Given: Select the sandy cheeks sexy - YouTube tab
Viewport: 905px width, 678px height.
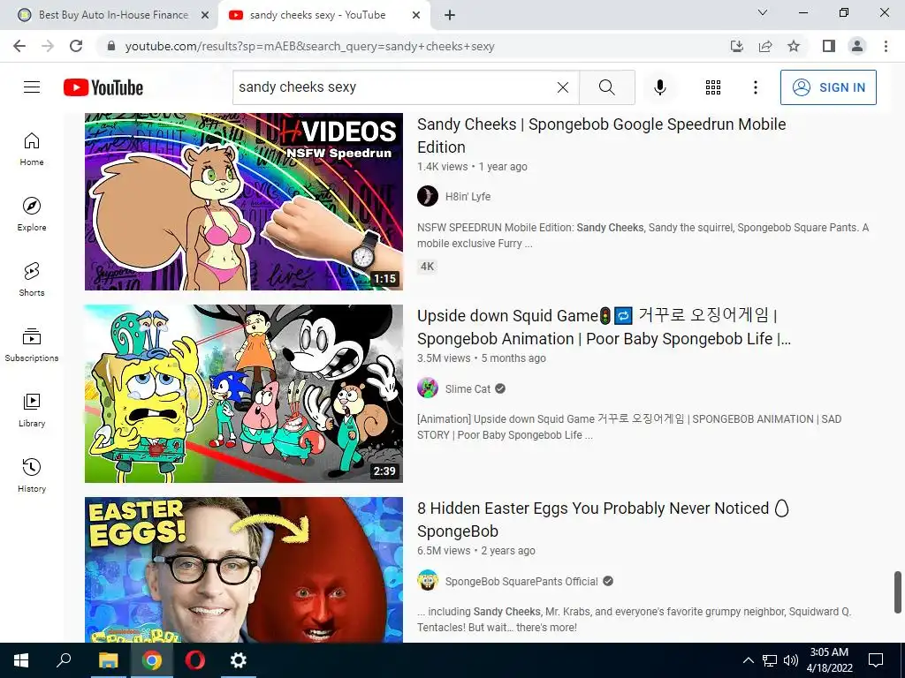Looking at the screenshot, I should click(x=317, y=15).
